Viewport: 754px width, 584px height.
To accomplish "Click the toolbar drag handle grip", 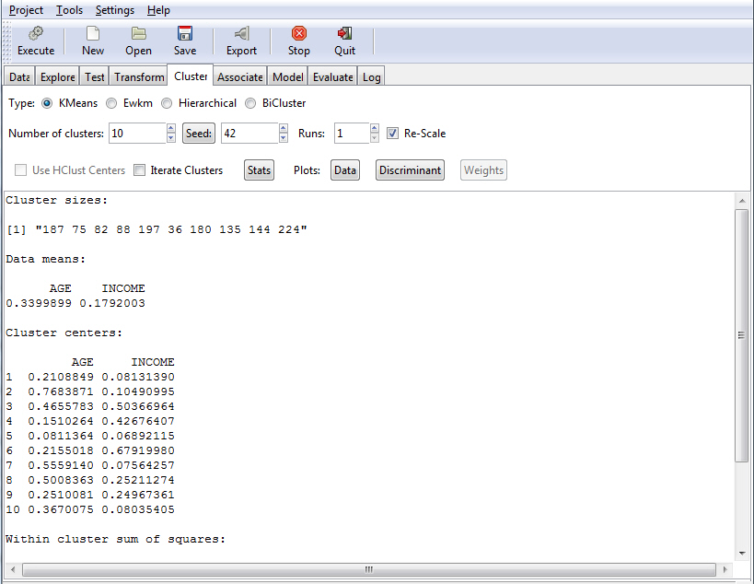I will [x=6, y=41].
